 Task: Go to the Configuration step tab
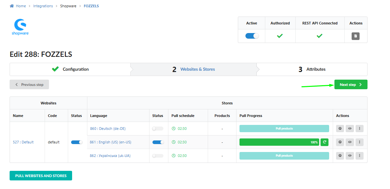coord(70,69)
